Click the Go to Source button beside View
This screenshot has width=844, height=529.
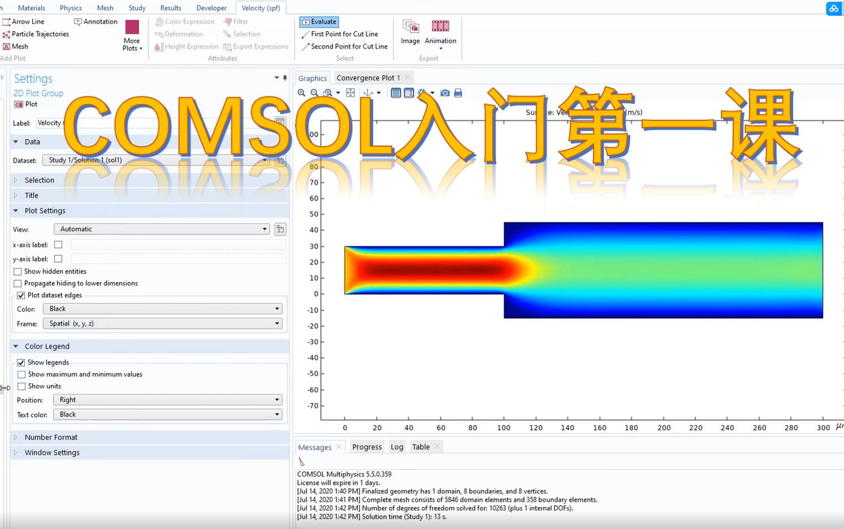click(280, 229)
